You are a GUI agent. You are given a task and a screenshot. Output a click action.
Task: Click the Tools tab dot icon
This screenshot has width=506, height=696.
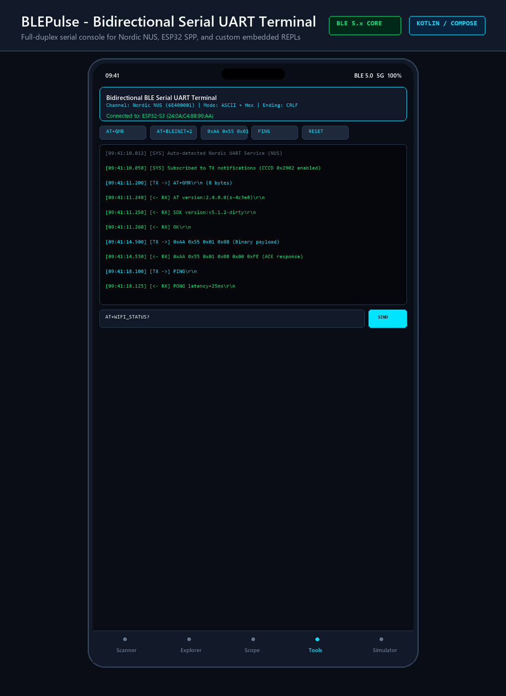pos(317,639)
